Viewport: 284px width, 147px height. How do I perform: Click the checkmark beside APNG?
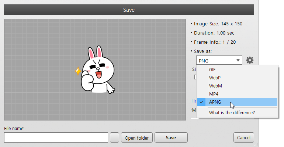tap(202, 102)
